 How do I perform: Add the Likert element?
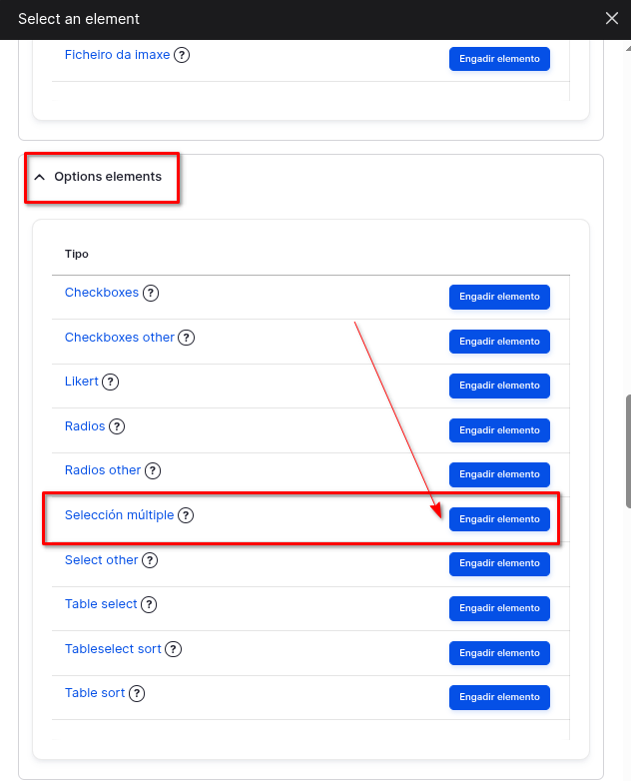tap(499, 386)
